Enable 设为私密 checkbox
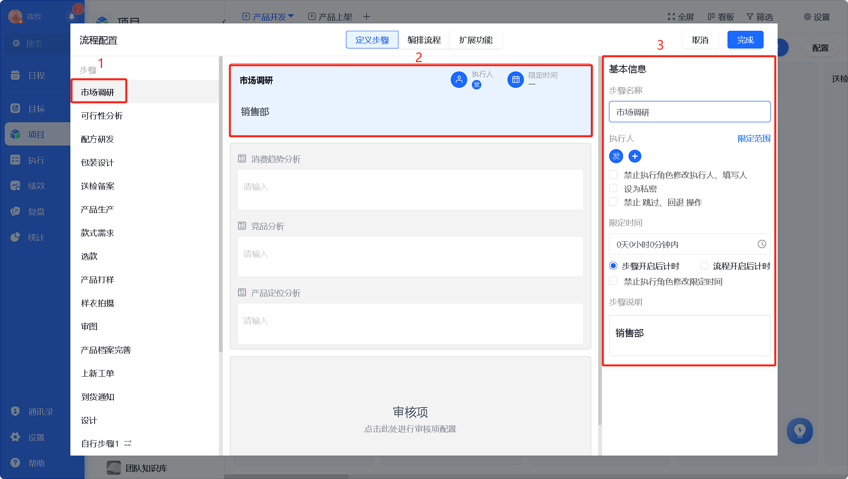 tap(613, 189)
